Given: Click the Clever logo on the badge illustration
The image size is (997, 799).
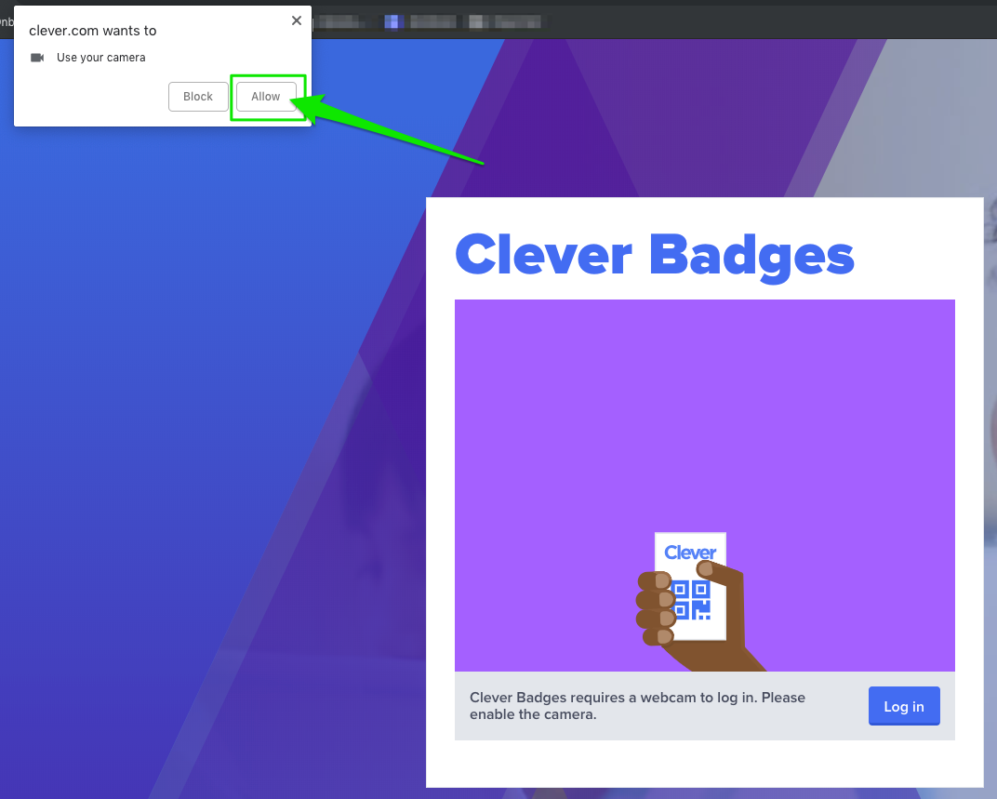Looking at the screenshot, I should pos(690,551).
